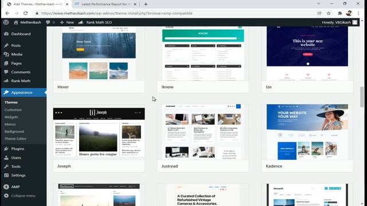Image resolution: width=367 pixels, height=206 pixels.
Task: Click the Dashboard gauge icon
Action: [6, 34]
